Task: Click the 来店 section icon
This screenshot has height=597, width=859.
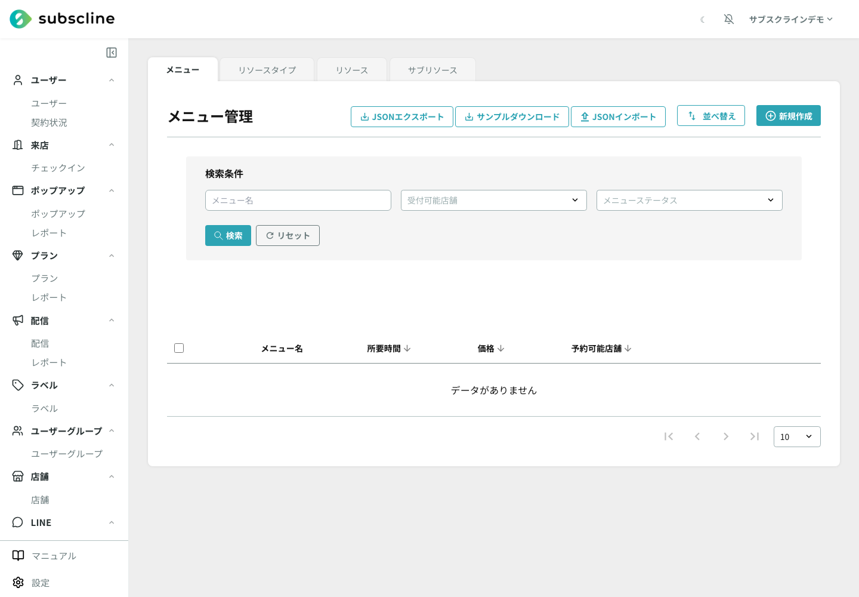Action: [18, 145]
